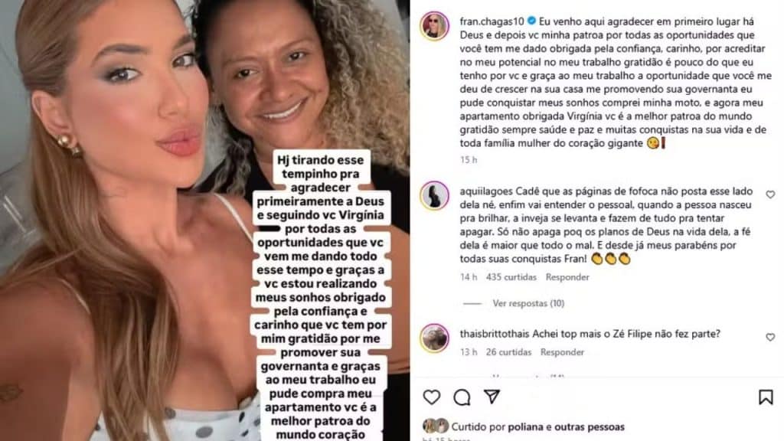The height and width of the screenshot is (441, 784).
Task: Open aquiilagoes username link
Action: tap(486, 191)
